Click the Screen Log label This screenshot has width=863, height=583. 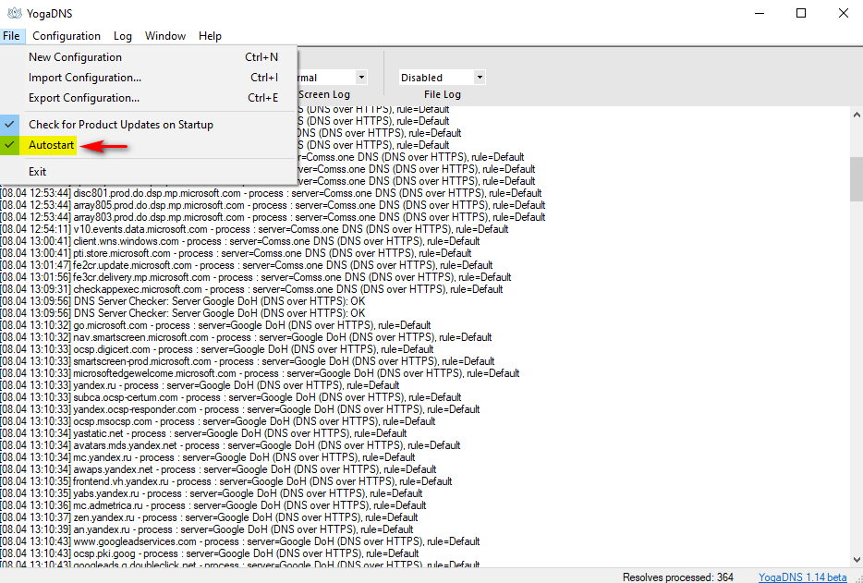[324, 94]
